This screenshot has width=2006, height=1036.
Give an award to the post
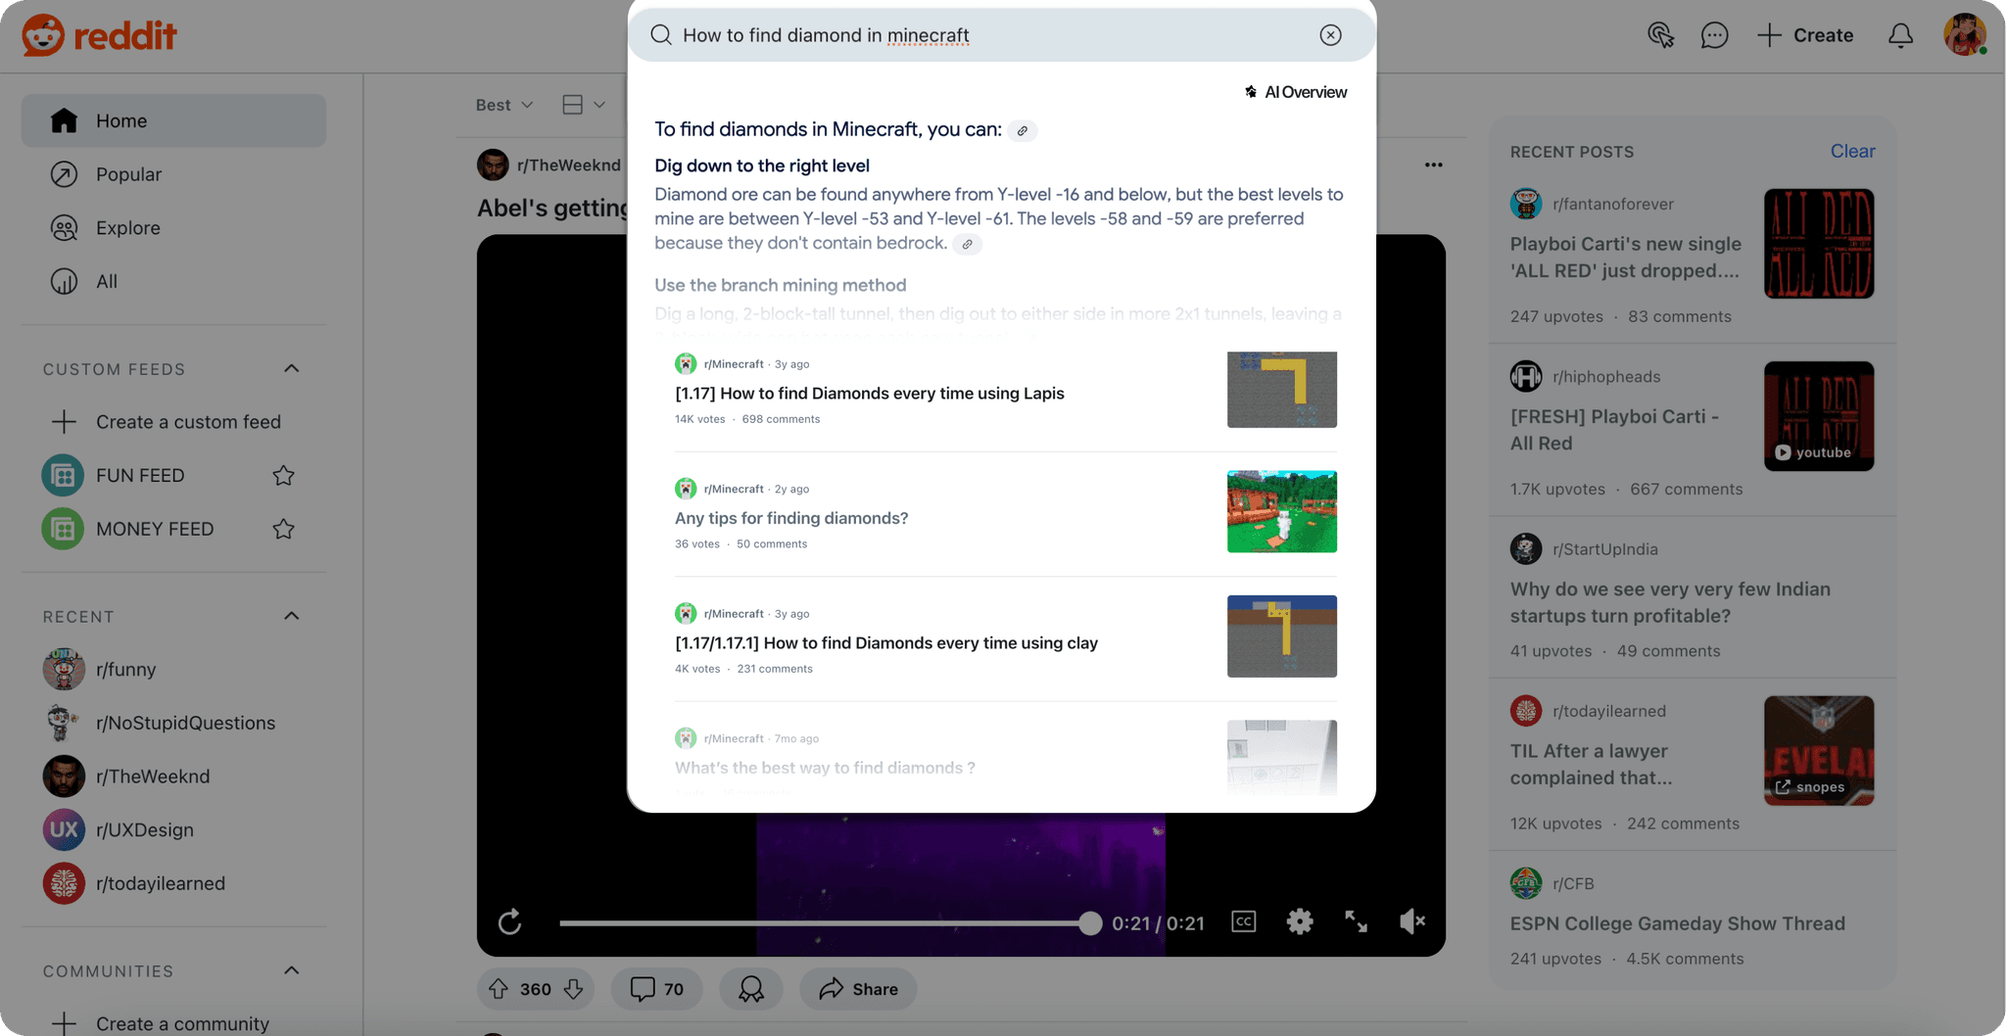(x=751, y=989)
